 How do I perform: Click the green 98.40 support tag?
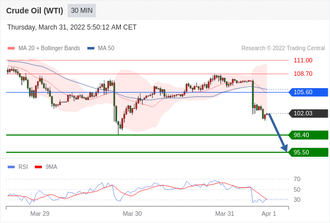click(308, 135)
